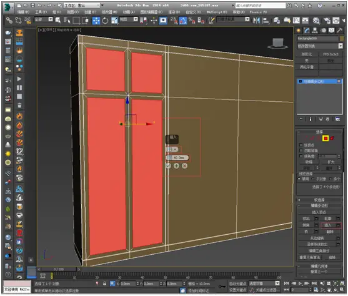The height and width of the screenshot is (296, 348).
Task: Open the Create panel tab icon
Action: 299,31
